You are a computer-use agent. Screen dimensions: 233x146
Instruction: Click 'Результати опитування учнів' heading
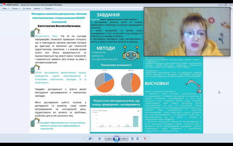[116, 103]
